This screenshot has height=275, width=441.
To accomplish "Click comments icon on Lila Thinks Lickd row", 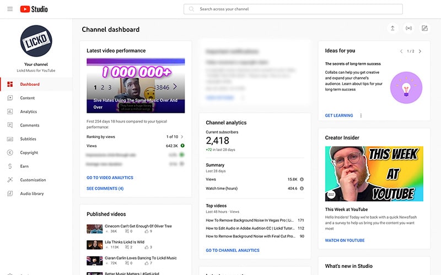I will point(127,247).
